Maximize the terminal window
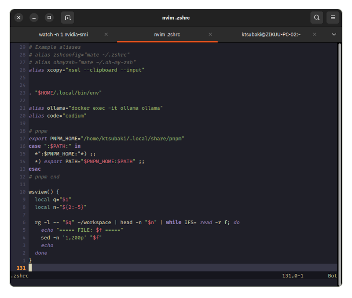The image size is (352, 298). tap(49, 18)
